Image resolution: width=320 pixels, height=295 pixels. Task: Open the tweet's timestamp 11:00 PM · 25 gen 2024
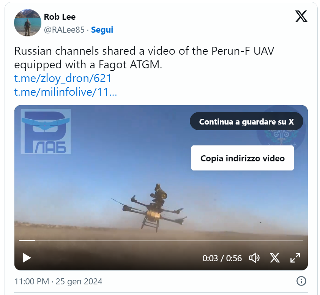tap(58, 282)
